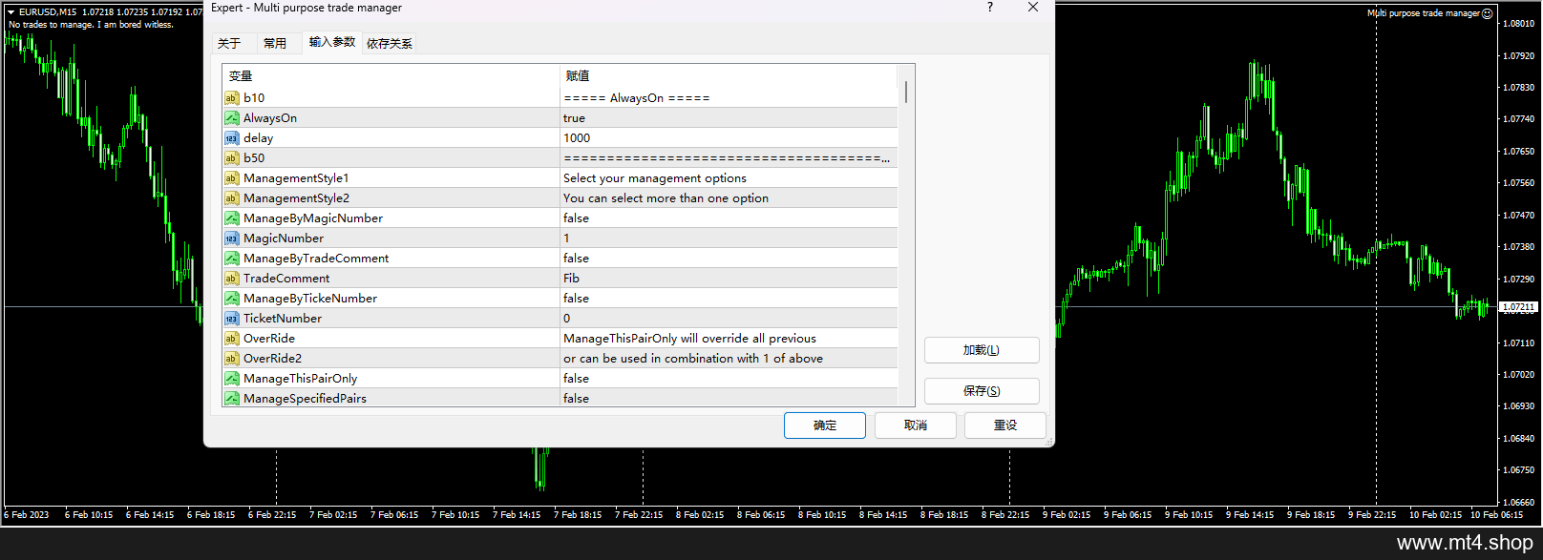Click the OverRide2 value text

[692, 359]
